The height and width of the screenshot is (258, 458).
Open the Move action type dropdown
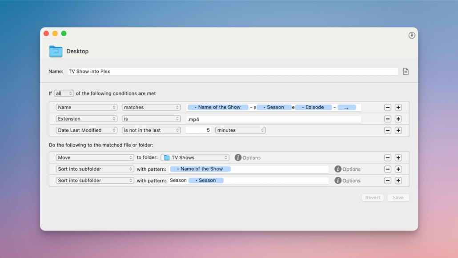pyautogui.click(x=95, y=158)
